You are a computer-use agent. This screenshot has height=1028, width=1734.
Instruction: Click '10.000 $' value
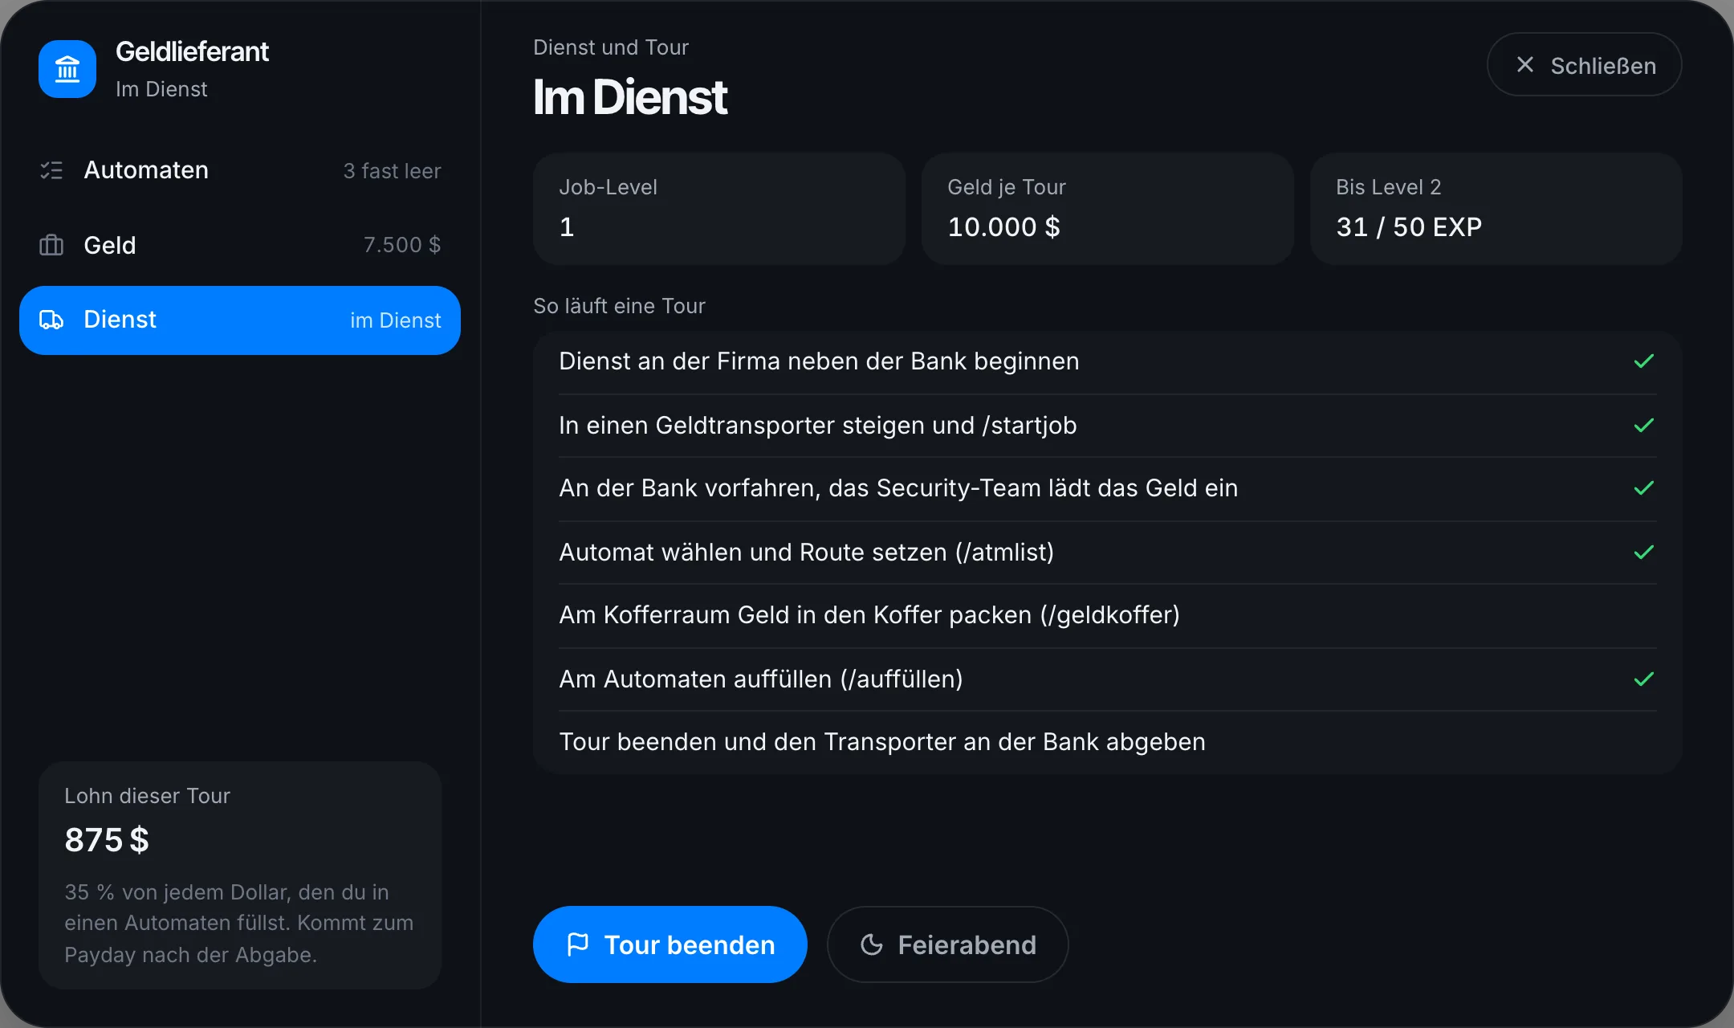(1003, 227)
